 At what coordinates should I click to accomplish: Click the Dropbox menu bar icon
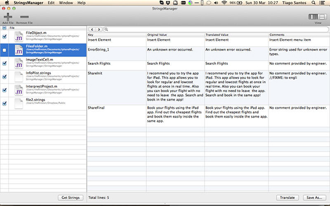pyautogui.click(x=168, y=3)
